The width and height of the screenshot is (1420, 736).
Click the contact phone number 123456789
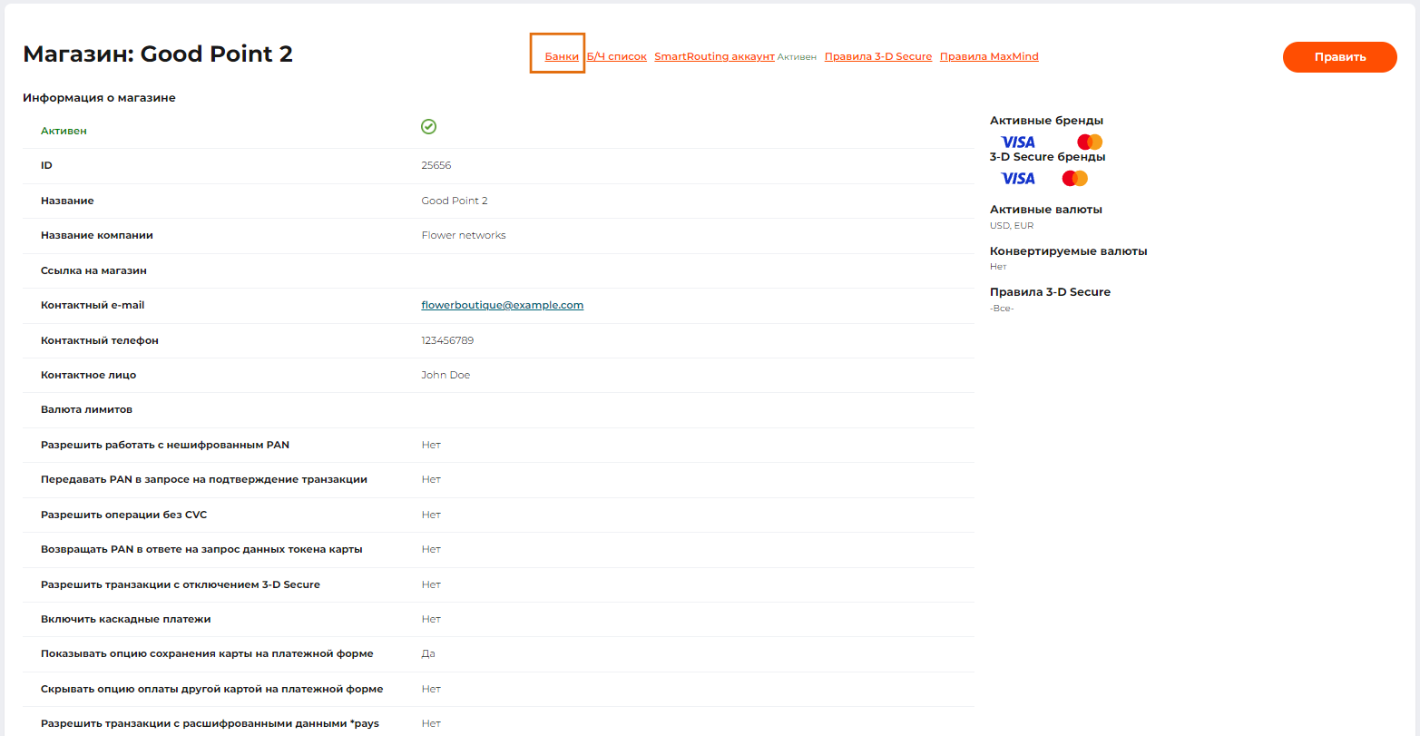pos(447,341)
